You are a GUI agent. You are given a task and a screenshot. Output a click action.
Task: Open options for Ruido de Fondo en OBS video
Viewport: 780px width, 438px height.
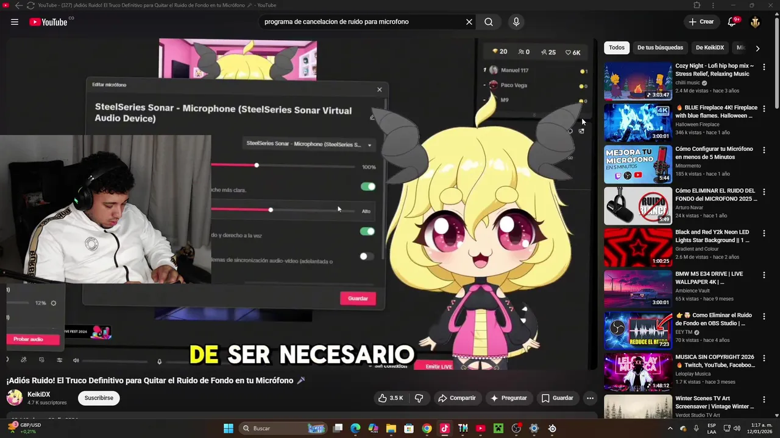[764, 316]
